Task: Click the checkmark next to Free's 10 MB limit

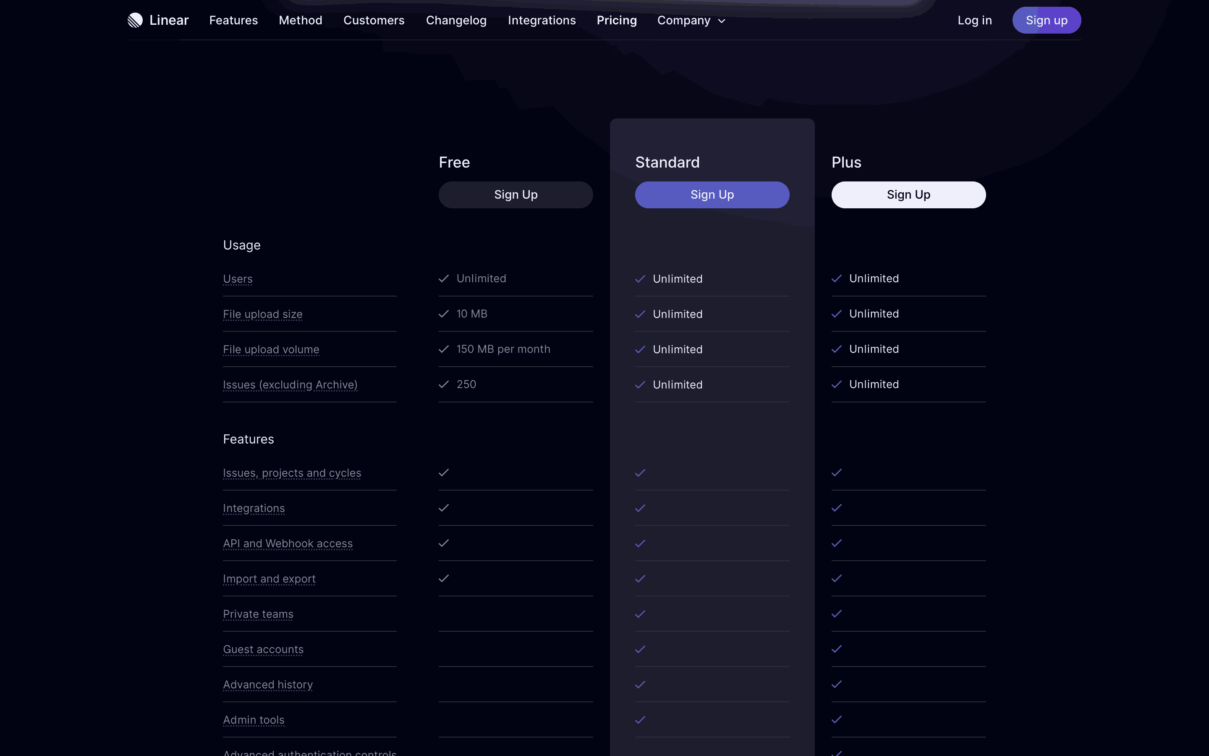Action: pyautogui.click(x=444, y=313)
